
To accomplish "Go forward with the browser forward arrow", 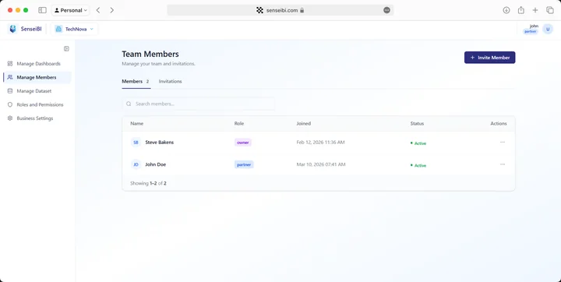I will (x=112, y=10).
